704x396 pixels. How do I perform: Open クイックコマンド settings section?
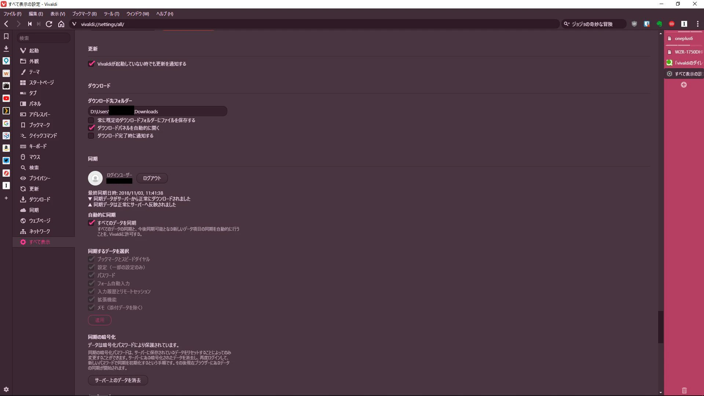pos(44,136)
